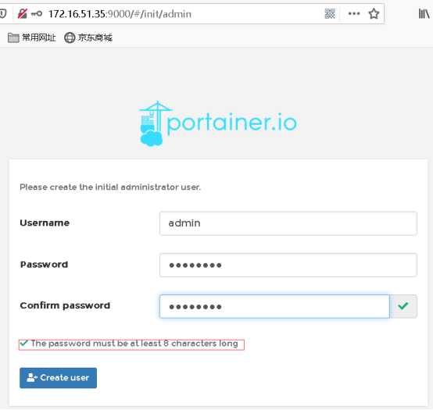Focus the Username field containing admin

tap(288, 223)
